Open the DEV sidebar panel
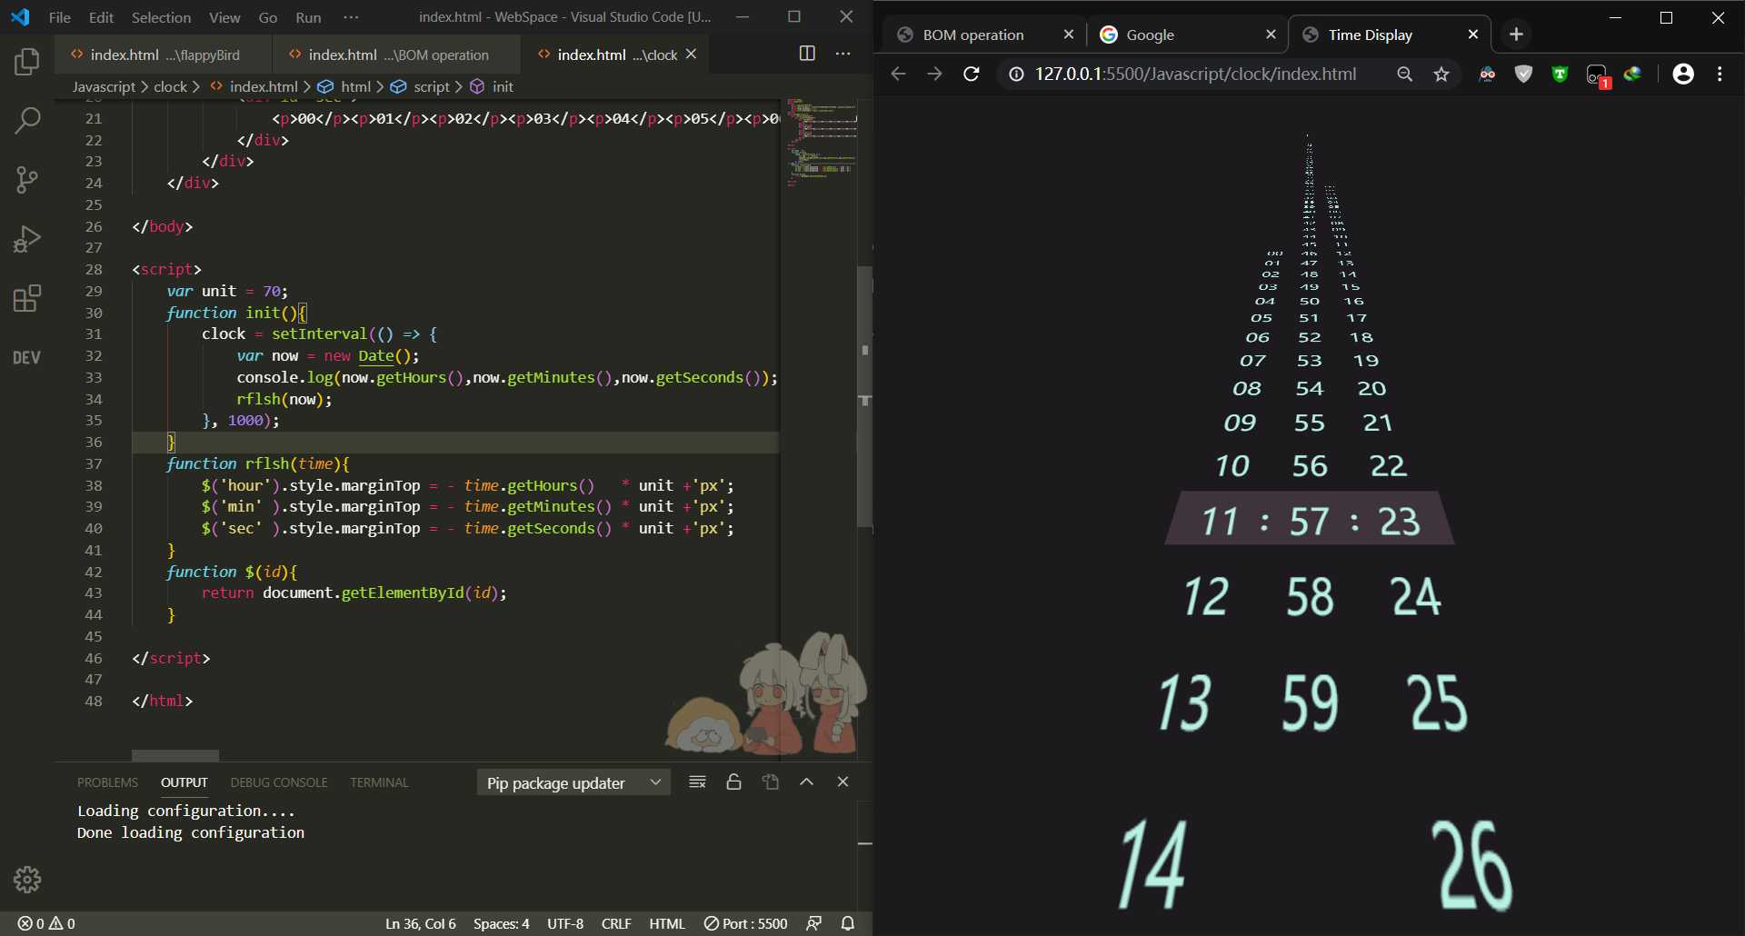Image resolution: width=1745 pixels, height=936 pixels. tap(27, 357)
